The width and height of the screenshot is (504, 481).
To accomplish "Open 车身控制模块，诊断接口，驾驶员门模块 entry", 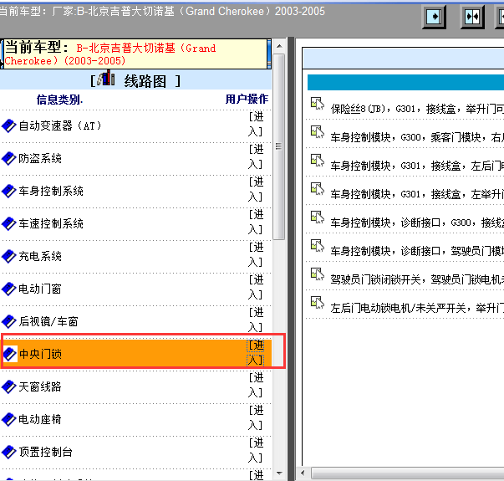I will click(417, 251).
